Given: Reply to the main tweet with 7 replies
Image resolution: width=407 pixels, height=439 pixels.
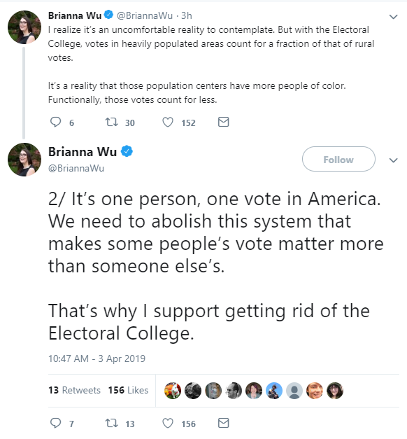Looking at the screenshot, I should 55,423.
